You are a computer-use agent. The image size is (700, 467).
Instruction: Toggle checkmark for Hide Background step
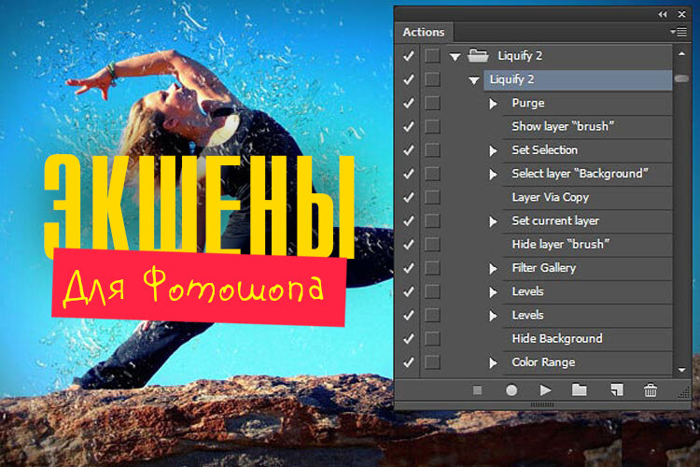[408, 339]
